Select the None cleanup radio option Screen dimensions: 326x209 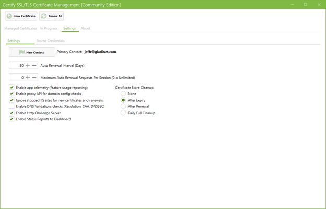point(123,94)
